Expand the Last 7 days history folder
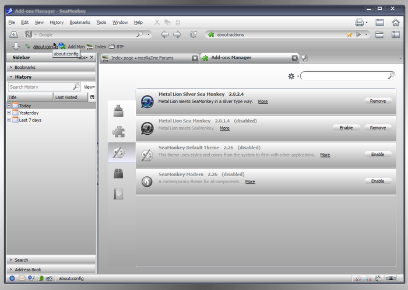Screen dimensions: 408x290 tap(9, 120)
